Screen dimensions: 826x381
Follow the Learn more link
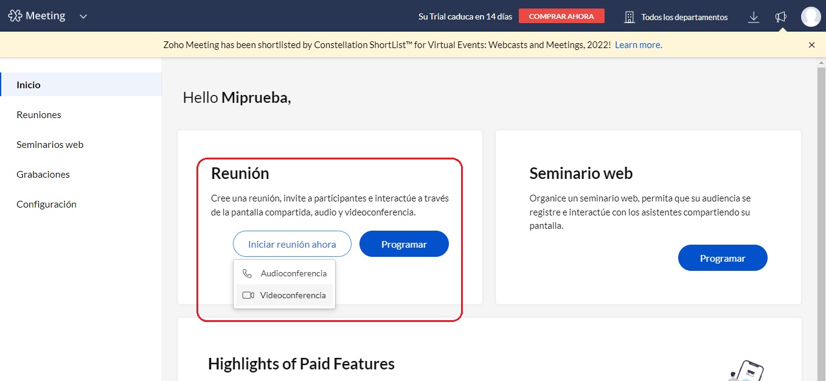coord(637,45)
